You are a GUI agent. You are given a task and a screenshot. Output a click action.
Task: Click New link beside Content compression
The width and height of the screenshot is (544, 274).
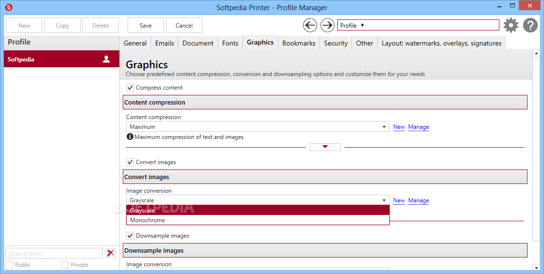point(398,127)
